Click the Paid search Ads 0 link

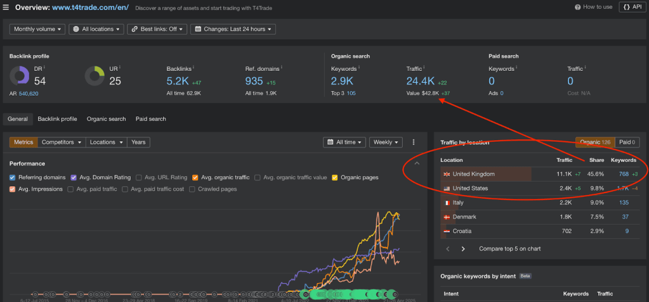coord(502,93)
